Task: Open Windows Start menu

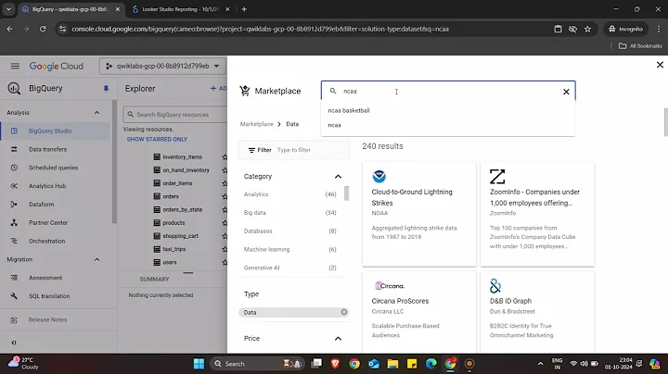Action: coord(199,364)
